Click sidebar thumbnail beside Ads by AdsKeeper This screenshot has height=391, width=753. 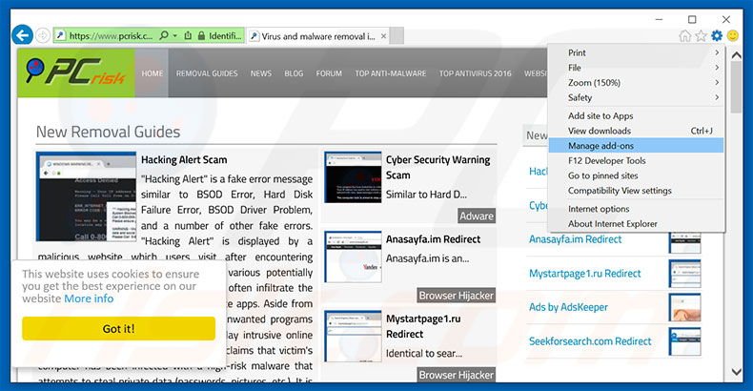click(x=684, y=307)
